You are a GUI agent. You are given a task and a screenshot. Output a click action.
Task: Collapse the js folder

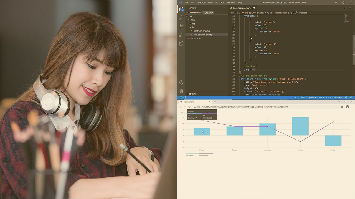coord(192,27)
